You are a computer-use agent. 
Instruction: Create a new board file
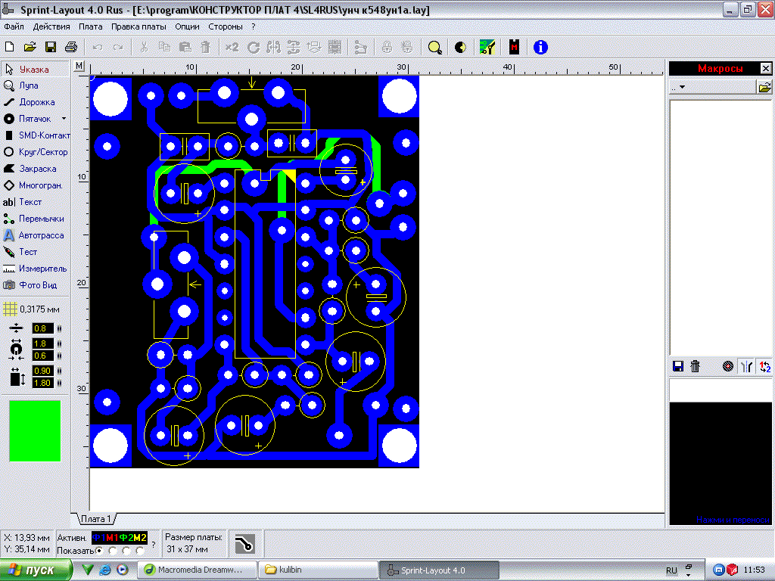[x=9, y=47]
